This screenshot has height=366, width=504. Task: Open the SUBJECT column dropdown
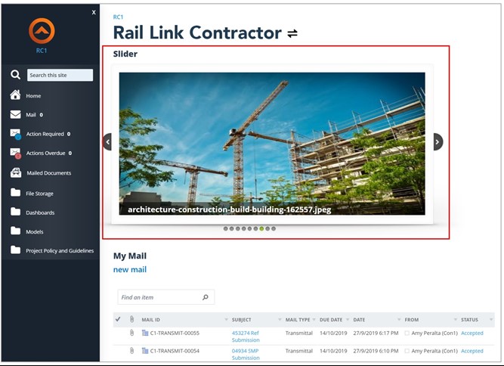click(280, 320)
